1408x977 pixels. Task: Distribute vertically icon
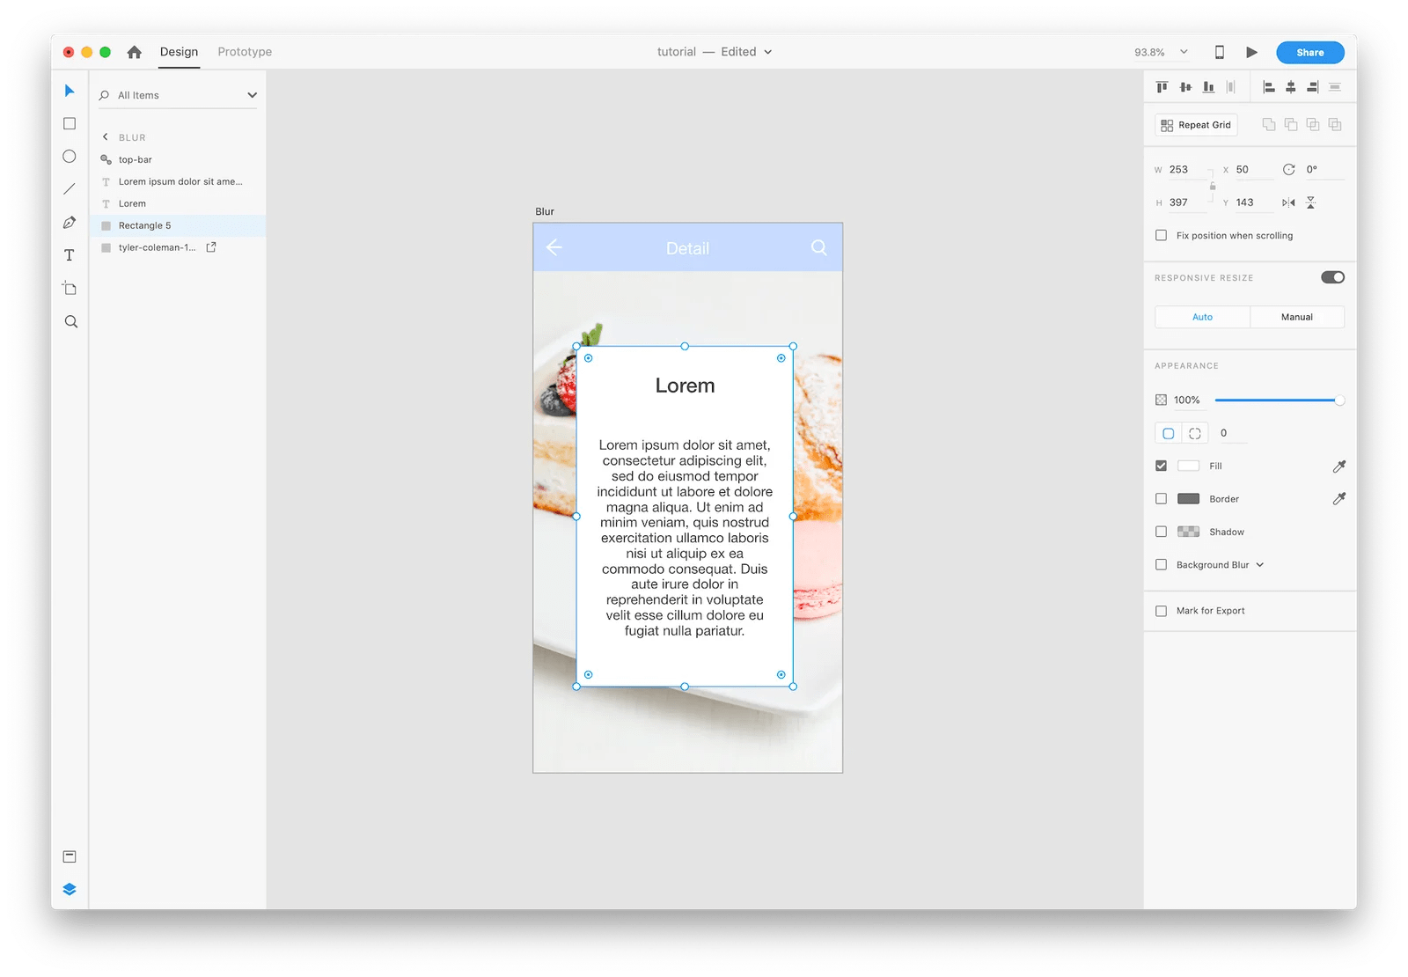pos(1335,86)
